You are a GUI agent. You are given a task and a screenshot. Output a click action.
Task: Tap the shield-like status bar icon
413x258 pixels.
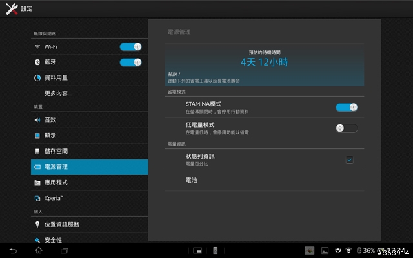(x=338, y=251)
